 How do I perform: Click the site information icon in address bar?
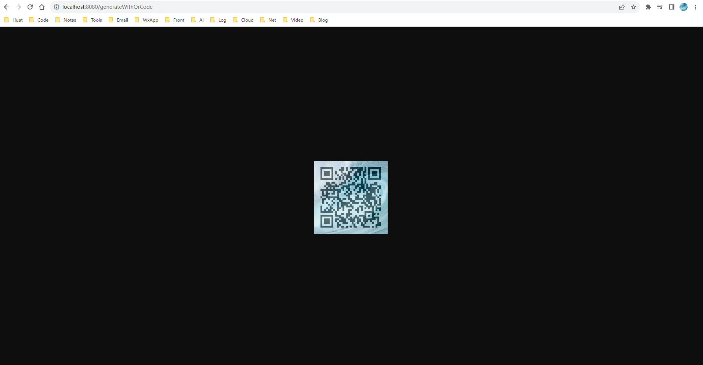coord(56,7)
